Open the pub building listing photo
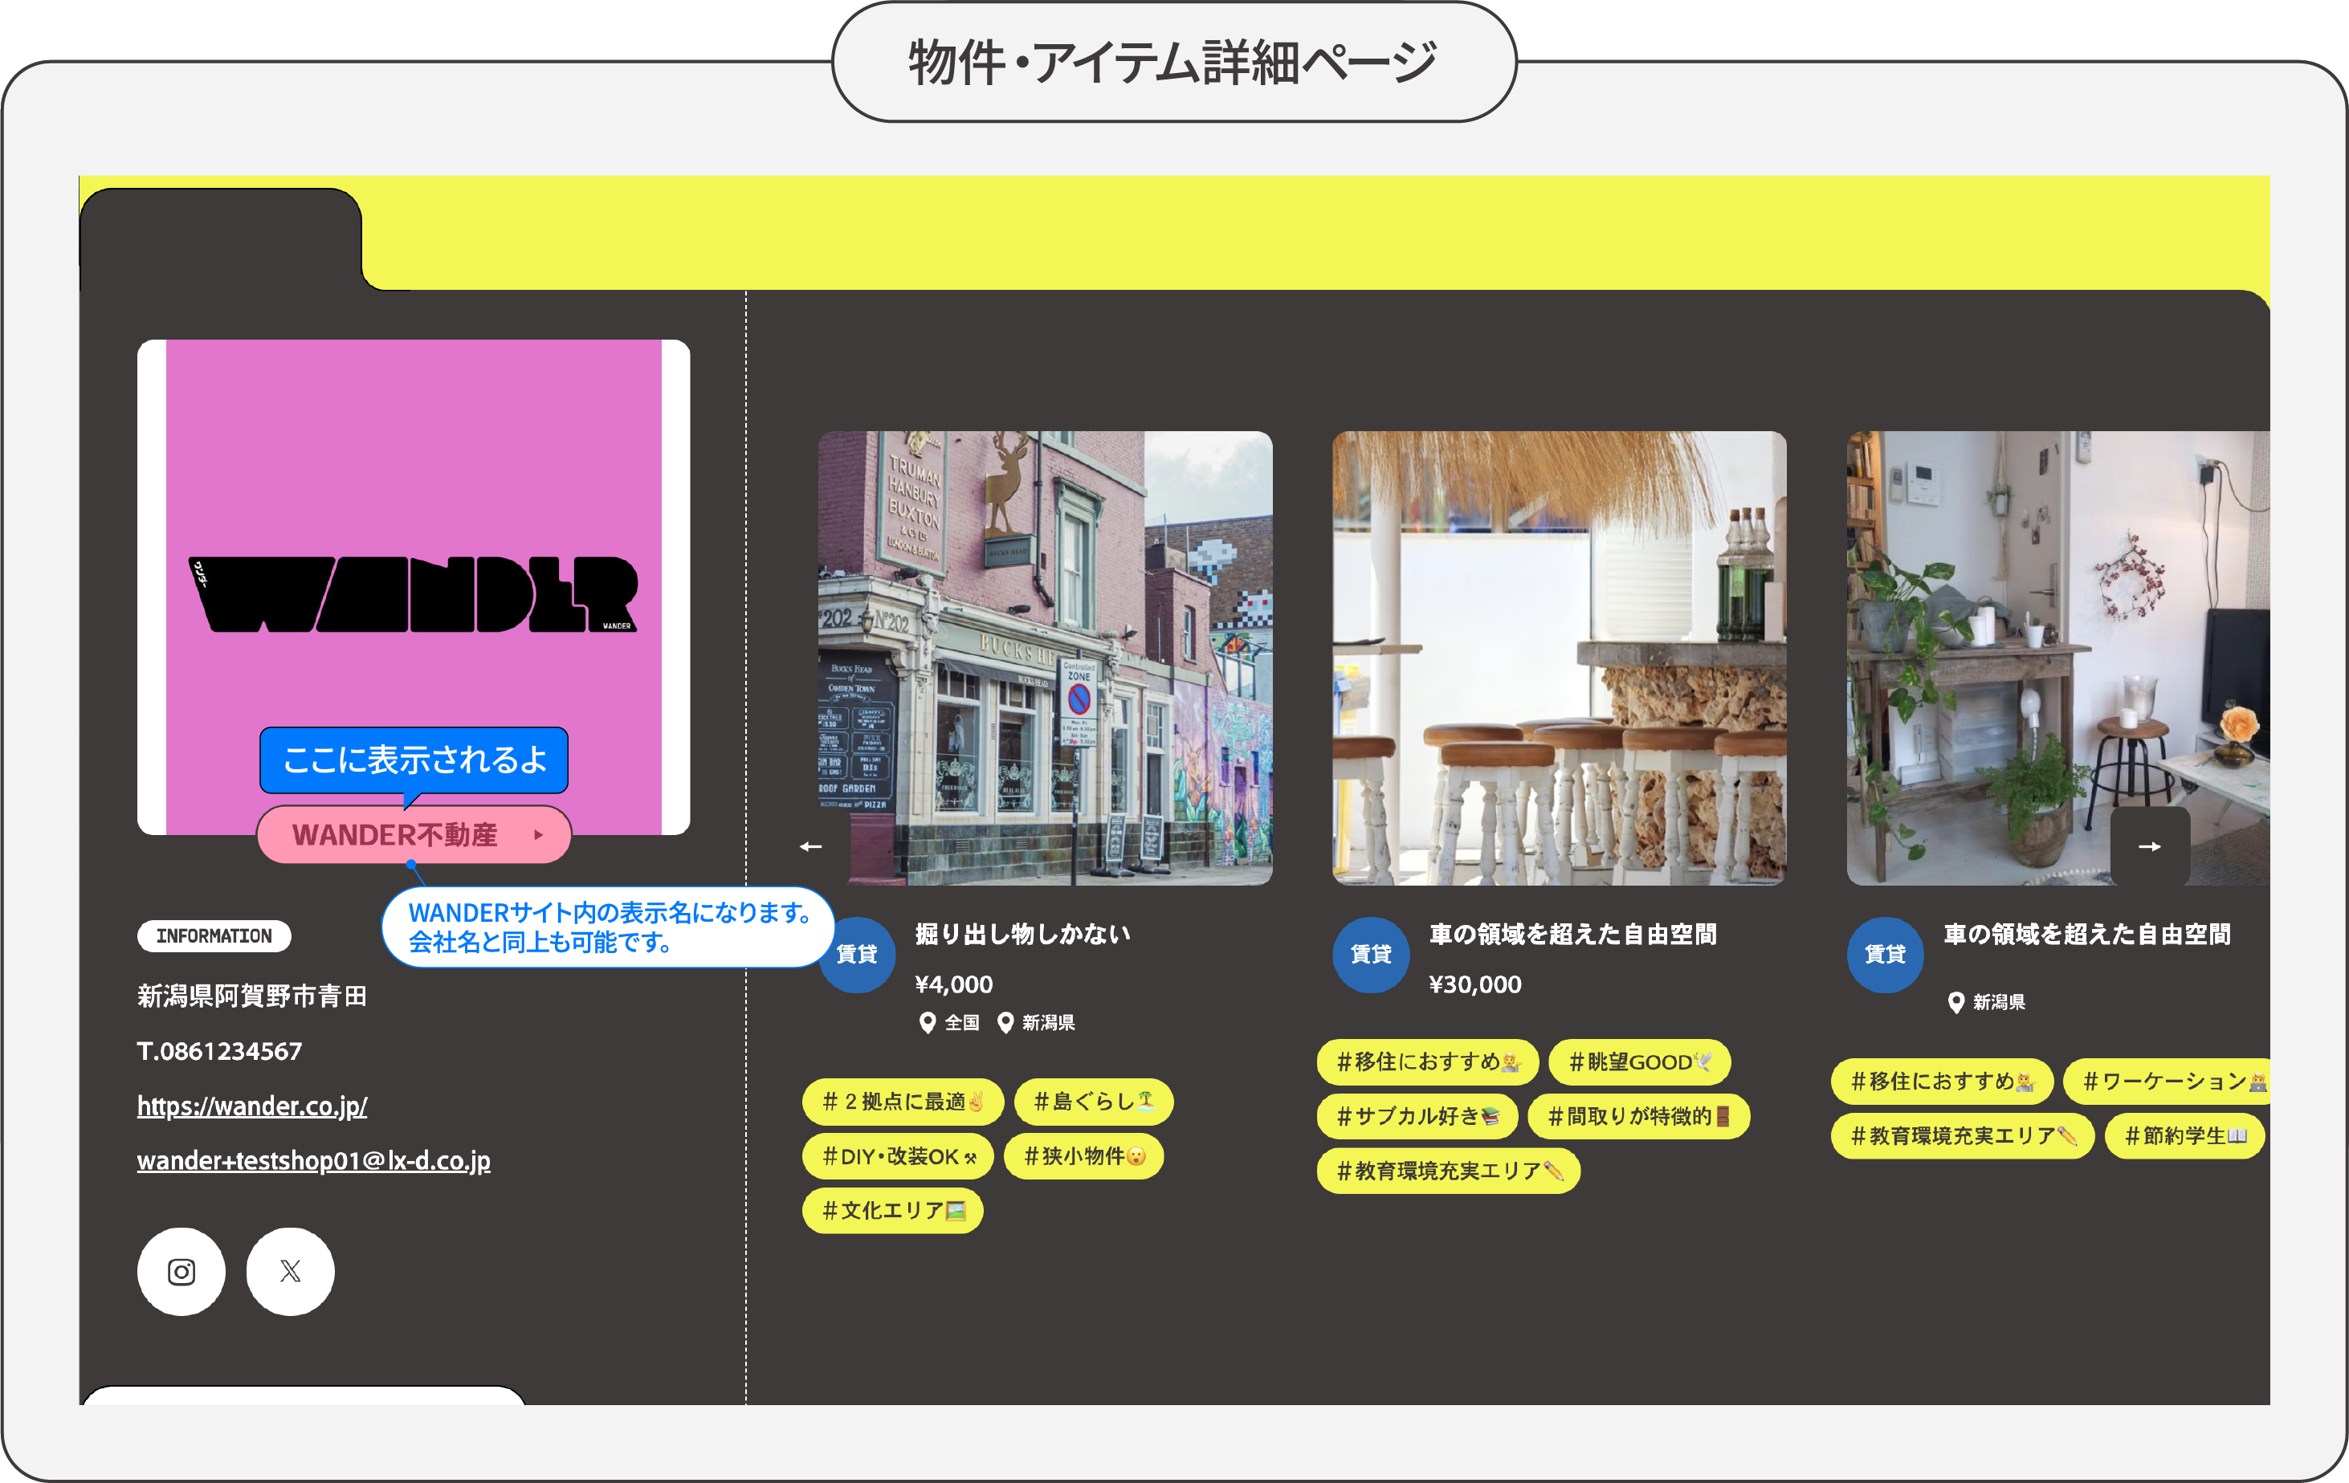Image resolution: width=2349 pixels, height=1483 pixels. (x=1045, y=658)
